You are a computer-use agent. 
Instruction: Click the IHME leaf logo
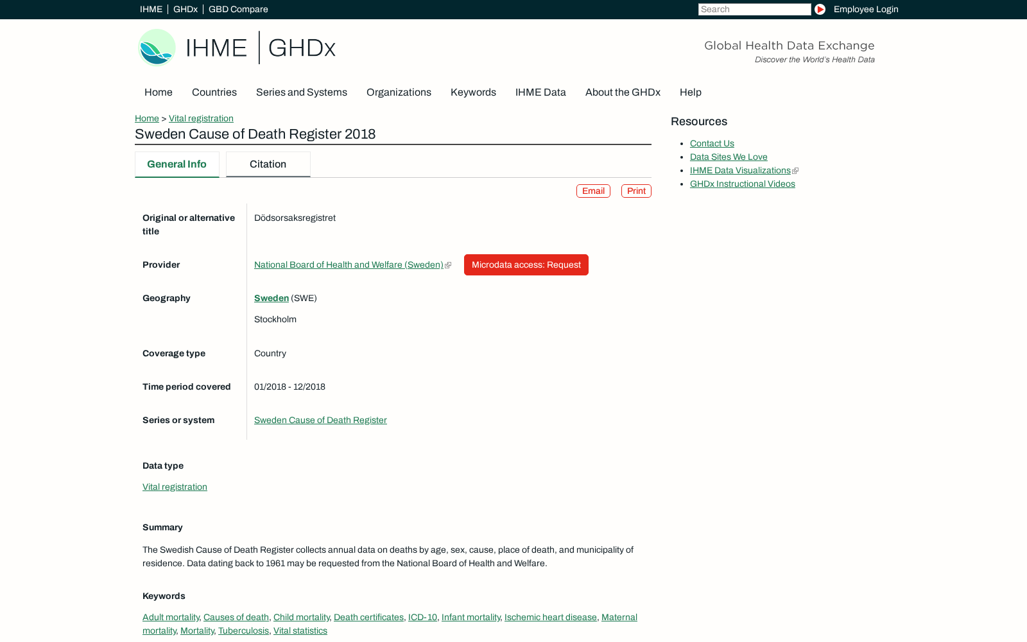click(157, 48)
